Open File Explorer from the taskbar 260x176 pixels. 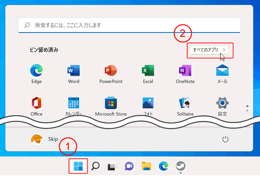(146, 166)
